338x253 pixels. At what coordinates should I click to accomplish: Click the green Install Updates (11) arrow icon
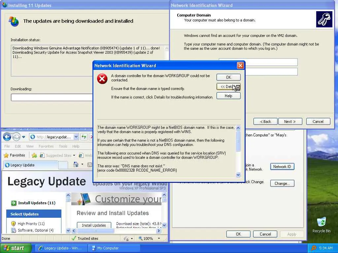(14, 203)
